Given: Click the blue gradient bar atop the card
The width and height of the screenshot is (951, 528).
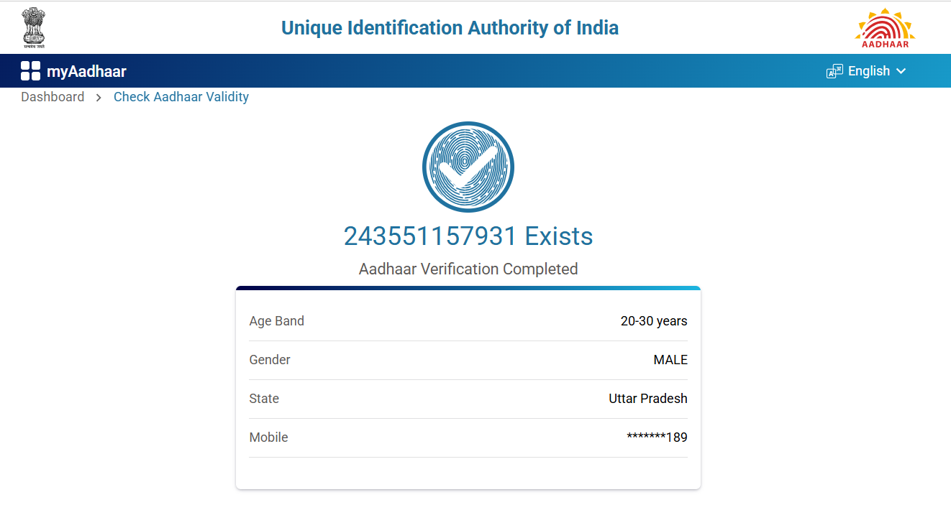Looking at the screenshot, I should [468, 288].
